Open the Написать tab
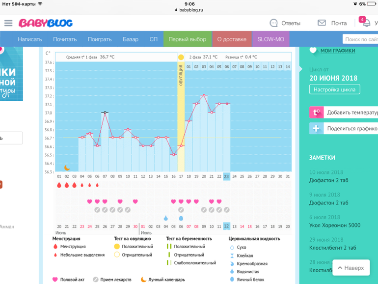This screenshot has height=284, width=378. pyautogui.click(x=30, y=39)
